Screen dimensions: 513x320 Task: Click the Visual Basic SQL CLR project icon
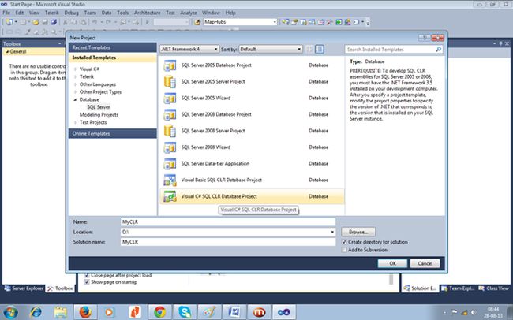pos(170,180)
